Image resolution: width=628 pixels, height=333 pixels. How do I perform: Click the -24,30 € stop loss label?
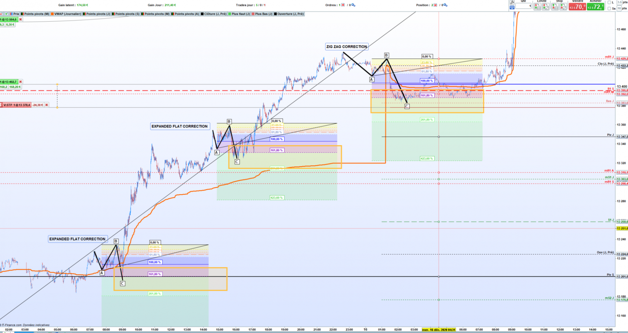[38, 105]
